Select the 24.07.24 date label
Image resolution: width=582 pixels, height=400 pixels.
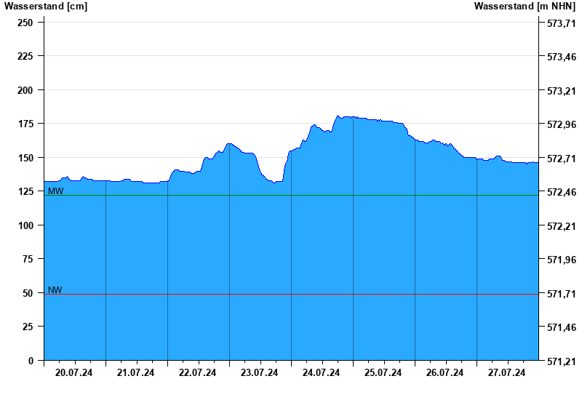(321, 372)
